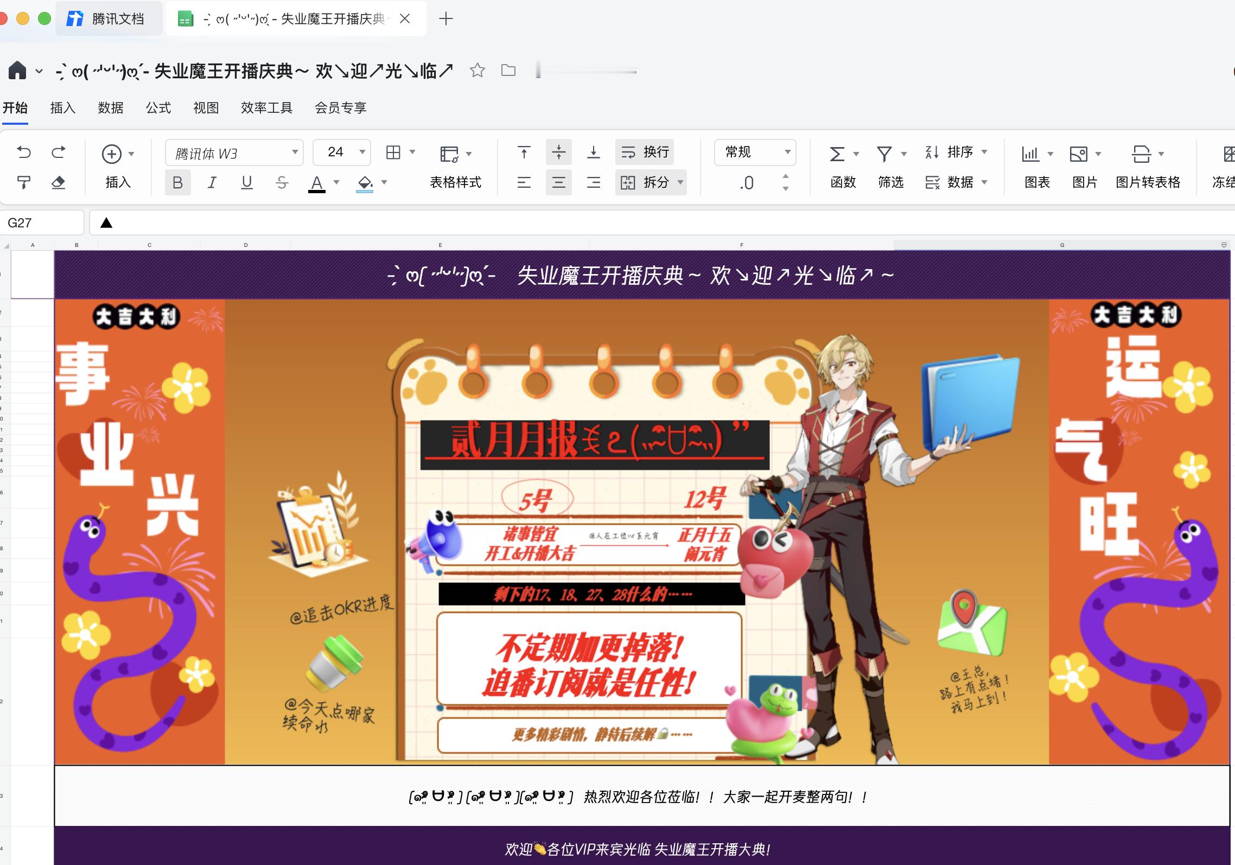Open the font color dropdown arrow

point(336,182)
